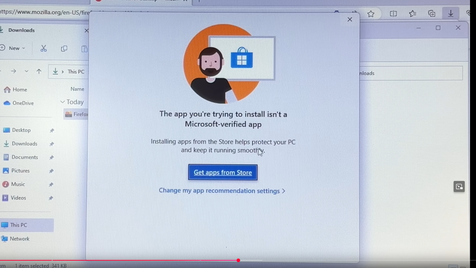The height and width of the screenshot is (268, 476).
Task: Click the Cut scissors icon in Explorer toolbar
Action: coord(43,49)
